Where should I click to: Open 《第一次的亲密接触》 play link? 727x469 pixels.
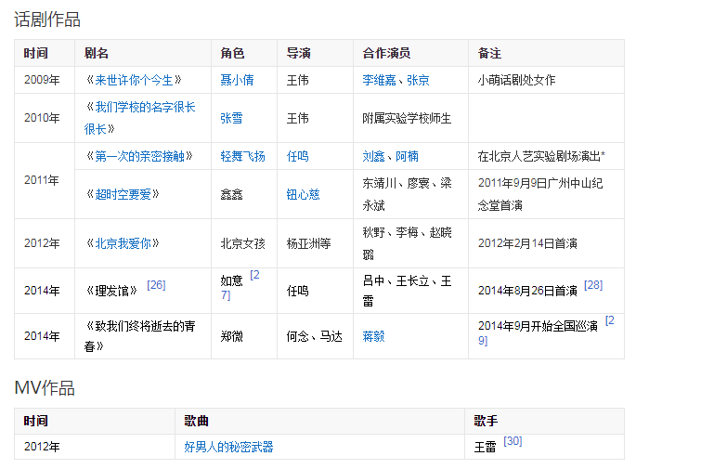(138, 156)
